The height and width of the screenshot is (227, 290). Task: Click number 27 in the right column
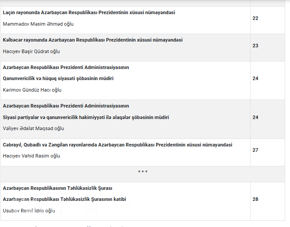[255, 150]
